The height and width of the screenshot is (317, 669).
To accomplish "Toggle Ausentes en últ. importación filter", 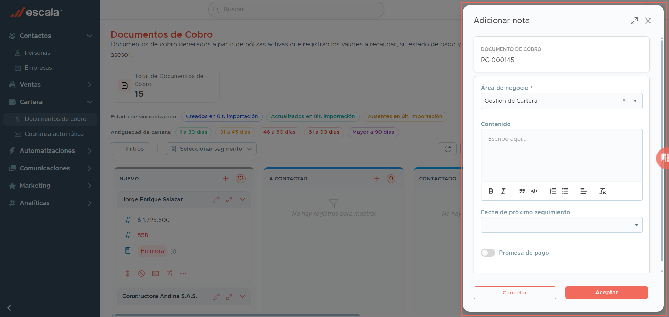I will (405, 116).
